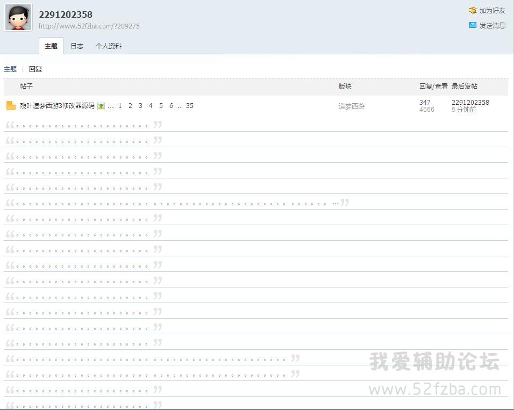Open last poster 2291202358 link
This screenshot has height=410, width=514.
pyautogui.click(x=470, y=102)
